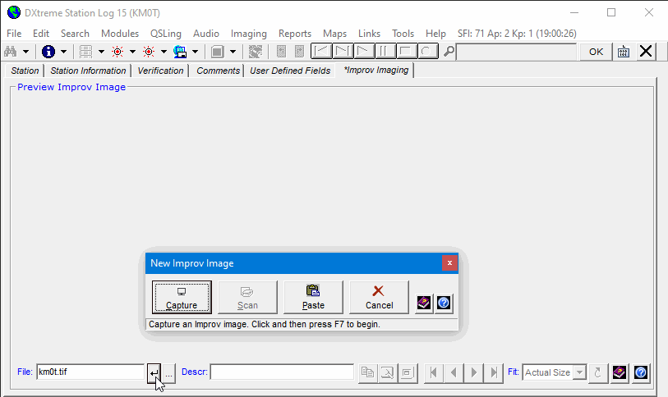668x397 pixels.
Task: Focus the quick search text box in toolbar
Action: point(516,52)
